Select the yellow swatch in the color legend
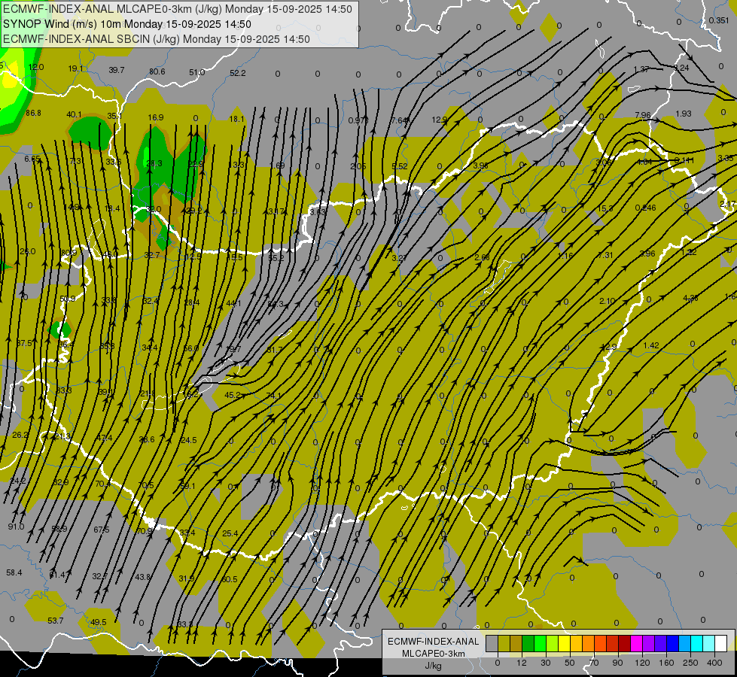The height and width of the screenshot is (677, 737). (x=564, y=643)
